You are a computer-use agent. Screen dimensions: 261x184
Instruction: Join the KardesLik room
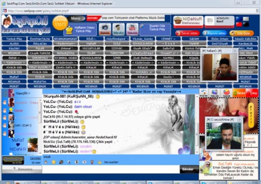(245, 44)
